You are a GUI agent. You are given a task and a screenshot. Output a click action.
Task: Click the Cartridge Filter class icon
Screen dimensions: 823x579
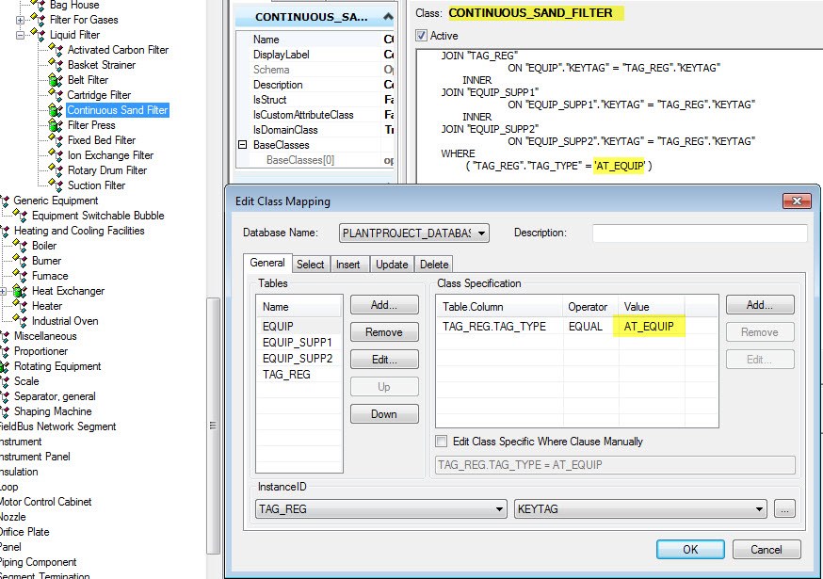pos(56,95)
